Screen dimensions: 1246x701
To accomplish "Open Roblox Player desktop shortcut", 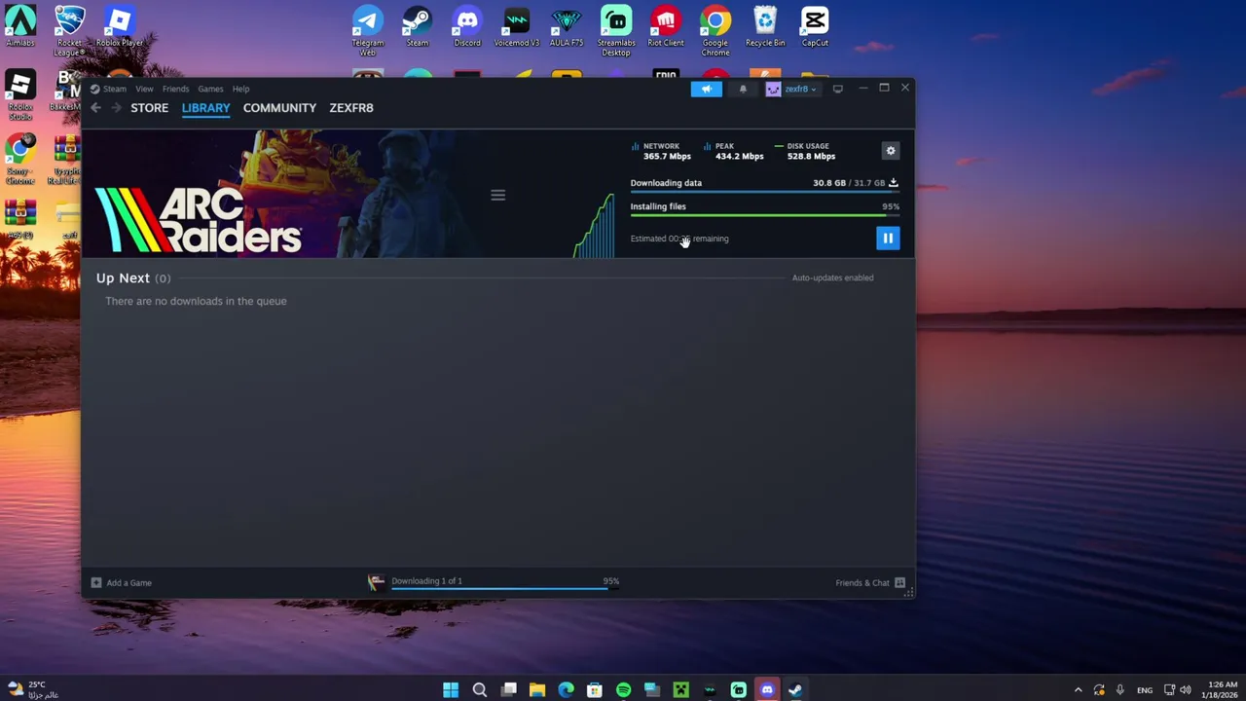I will (120, 27).
